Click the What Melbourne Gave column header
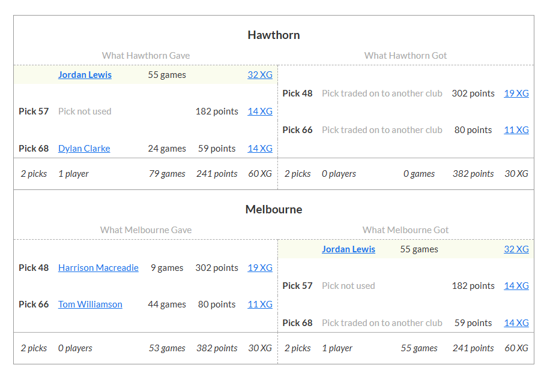The height and width of the screenshot is (374, 553). [146, 230]
